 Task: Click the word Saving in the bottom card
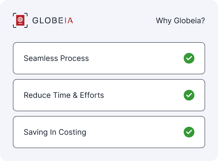point(36,132)
